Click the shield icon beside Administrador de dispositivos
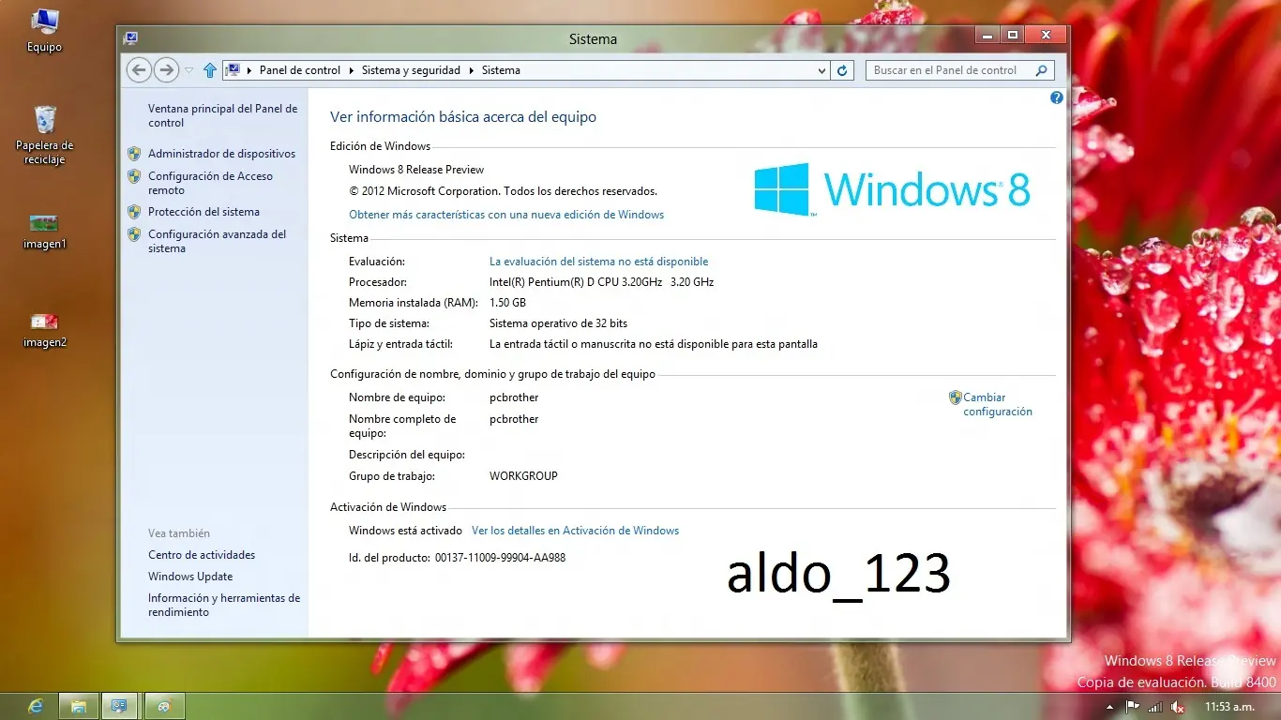 pyautogui.click(x=134, y=154)
